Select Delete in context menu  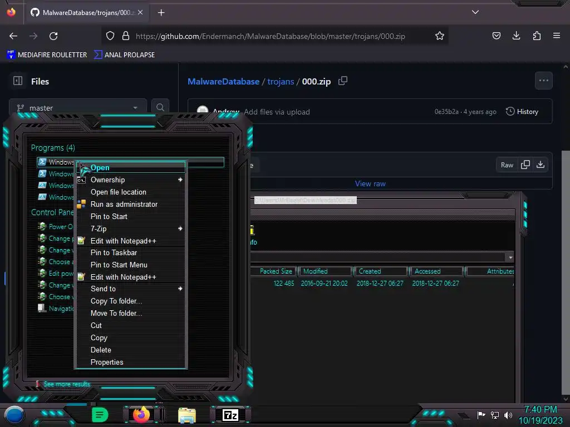click(x=131, y=350)
